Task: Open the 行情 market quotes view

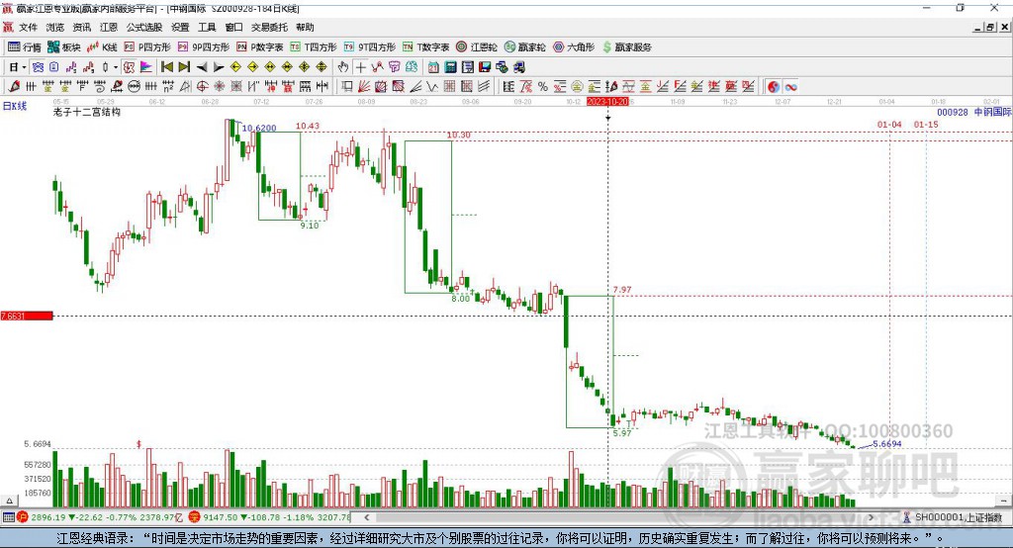Action: tap(25, 47)
